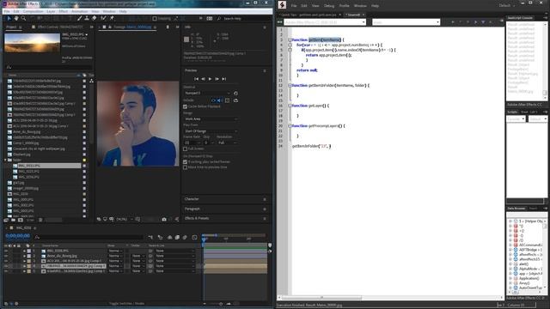Viewport: 550px width, 309px height.
Task: Open the Debug menu in ExtendScript Toolkit
Action: pos(329,6)
